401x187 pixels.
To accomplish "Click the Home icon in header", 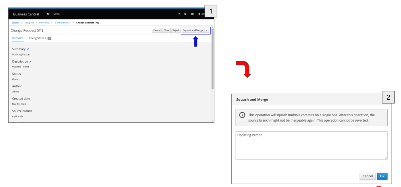I will point(48,14).
